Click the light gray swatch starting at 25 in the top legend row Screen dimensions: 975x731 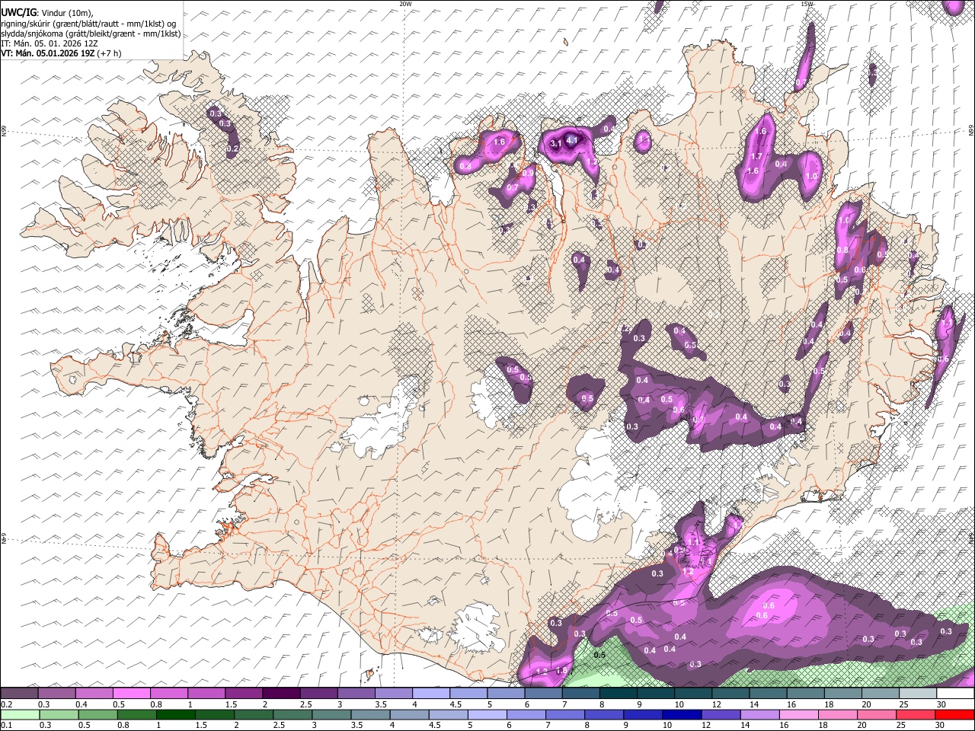(x=918, y=694)
